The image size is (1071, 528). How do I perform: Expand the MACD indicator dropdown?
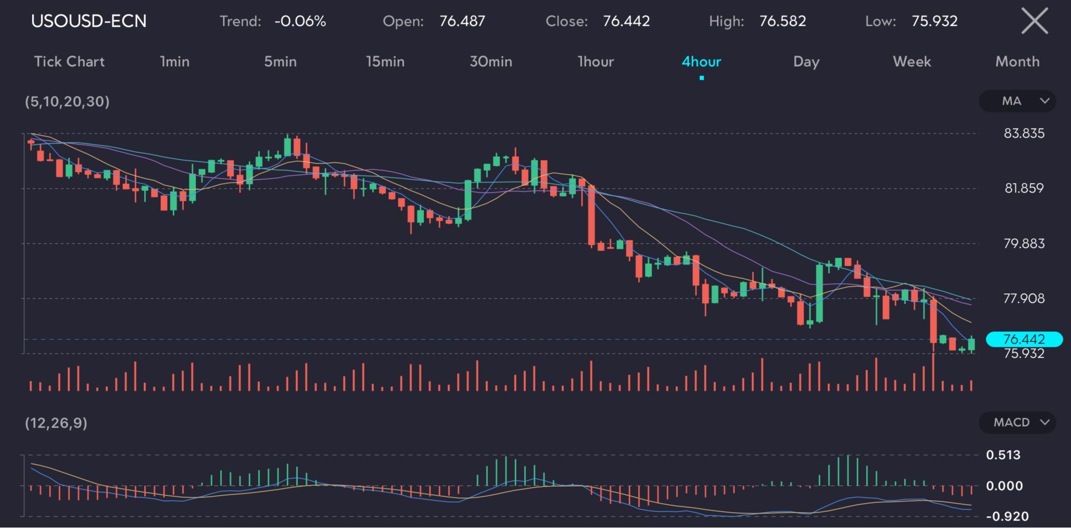pos(1017,422)
